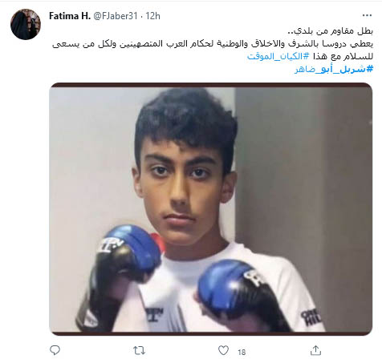382x363 pixels.
Task: Retweet Fatima H.'s post
Action: click(139, 350)
